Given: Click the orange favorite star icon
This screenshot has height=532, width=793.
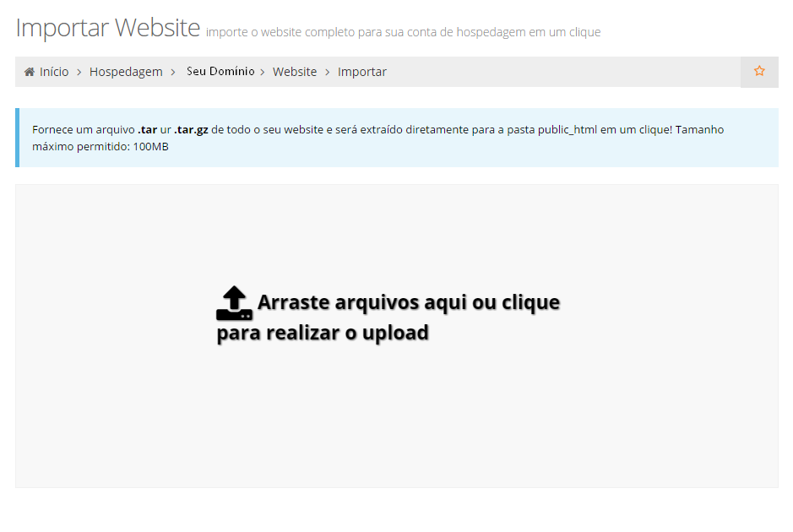Looking at the screenshot, I should tap(759, 71).
